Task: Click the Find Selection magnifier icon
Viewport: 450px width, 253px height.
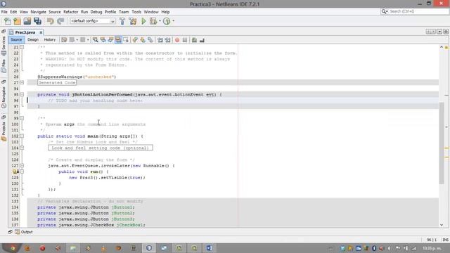Action: [96, 40]
